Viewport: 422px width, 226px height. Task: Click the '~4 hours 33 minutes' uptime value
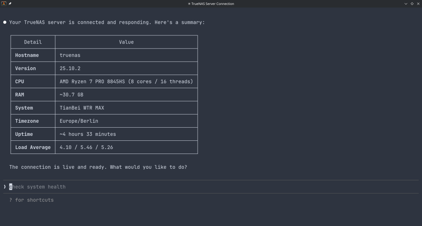[x=88, y=134]
